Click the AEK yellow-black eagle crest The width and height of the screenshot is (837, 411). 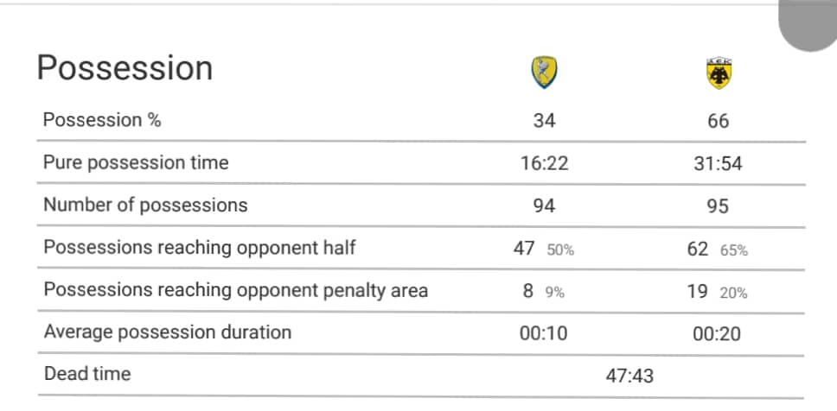(719, 73)
